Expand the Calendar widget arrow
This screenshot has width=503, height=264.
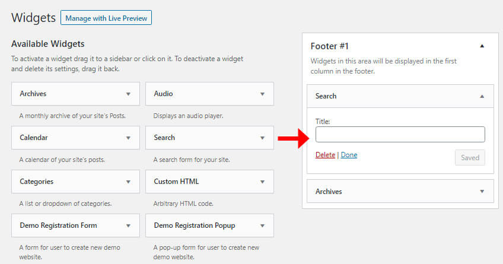128,138
